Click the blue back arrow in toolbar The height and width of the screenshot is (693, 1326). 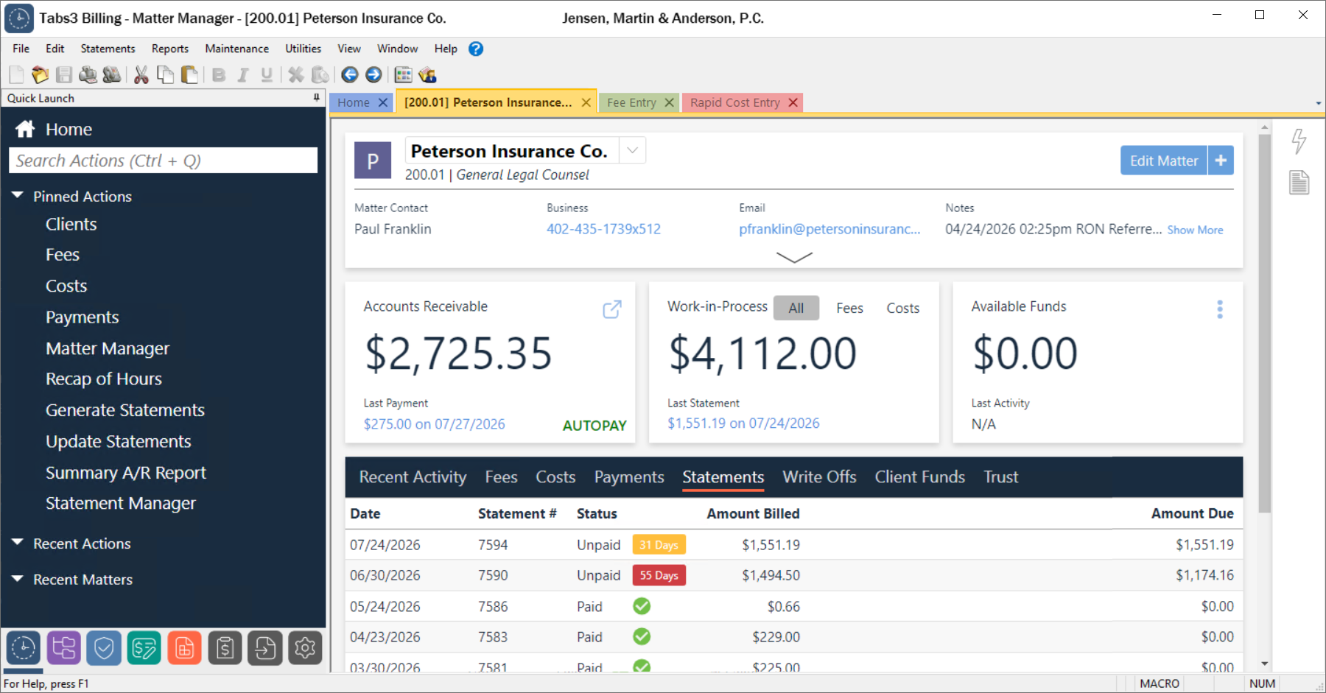coord(350,75)
